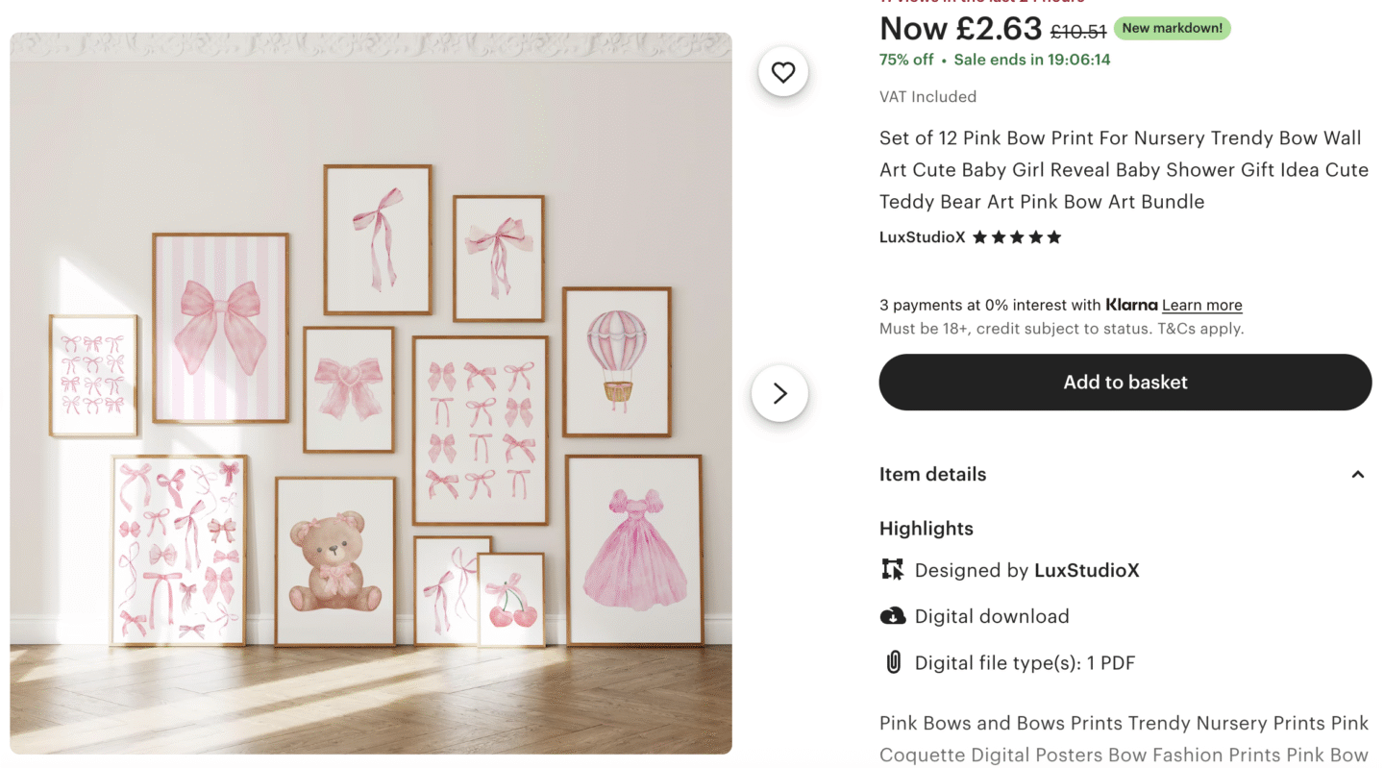
Task: Click the hot air balloon print
Action: [616, 361]
